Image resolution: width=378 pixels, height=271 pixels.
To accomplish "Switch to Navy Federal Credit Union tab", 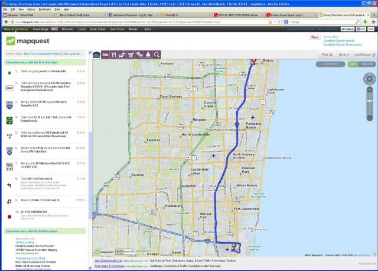I will [x=81, y=15].
